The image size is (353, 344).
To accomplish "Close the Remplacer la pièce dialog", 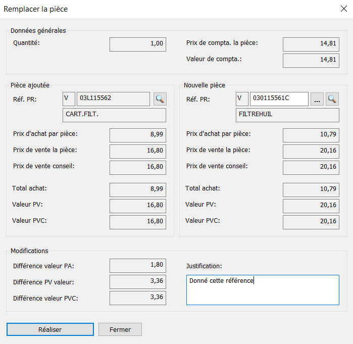I will [344, 9].
